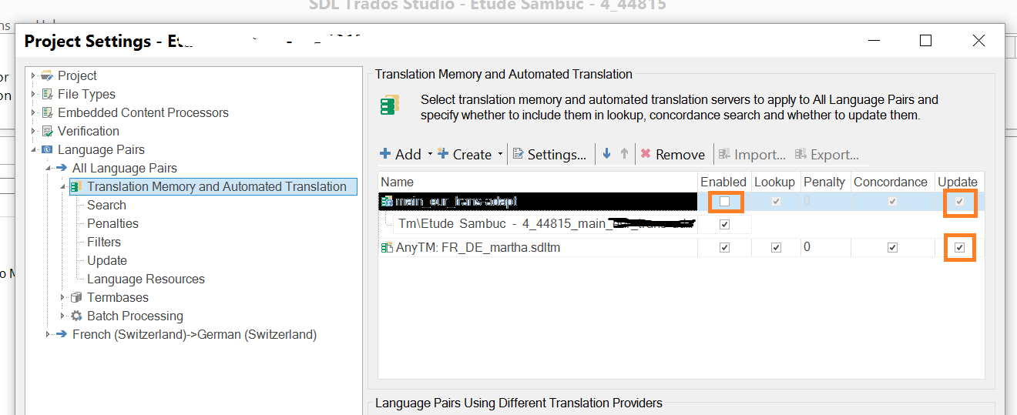Expand French (Switzerland)->German (Switzerland) language pair
The width and height of the screenshot is (1017, 415).
[48, 334]
